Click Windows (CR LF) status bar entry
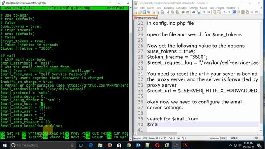This screenshot has height=149, width=265. pyautogui.click(x=218, y=139)
